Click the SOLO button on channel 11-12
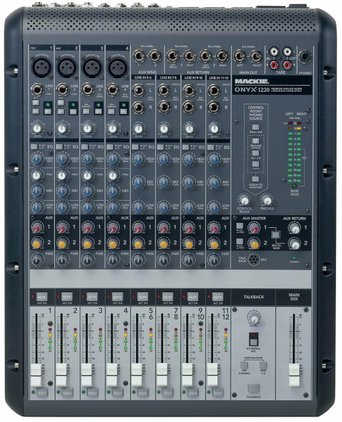 (x=218, y=392)
